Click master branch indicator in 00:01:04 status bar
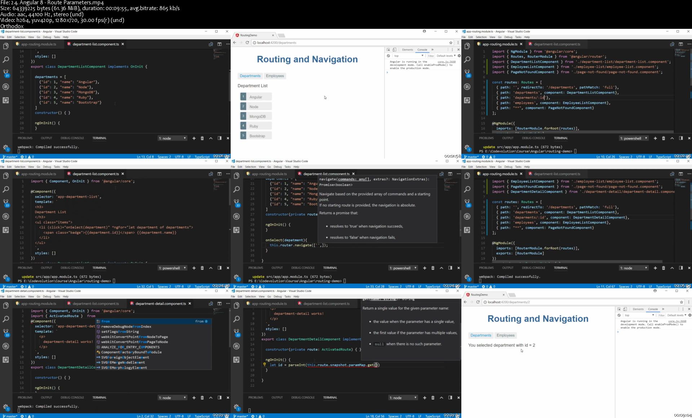The width and height of the screenshot is (692, 418). [10, 157]
